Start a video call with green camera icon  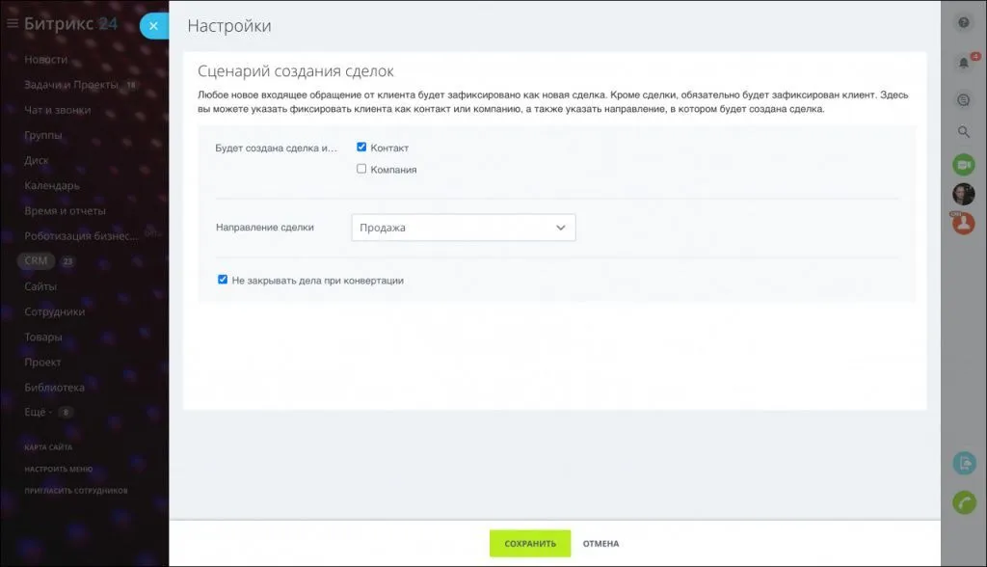coord(963,165)
